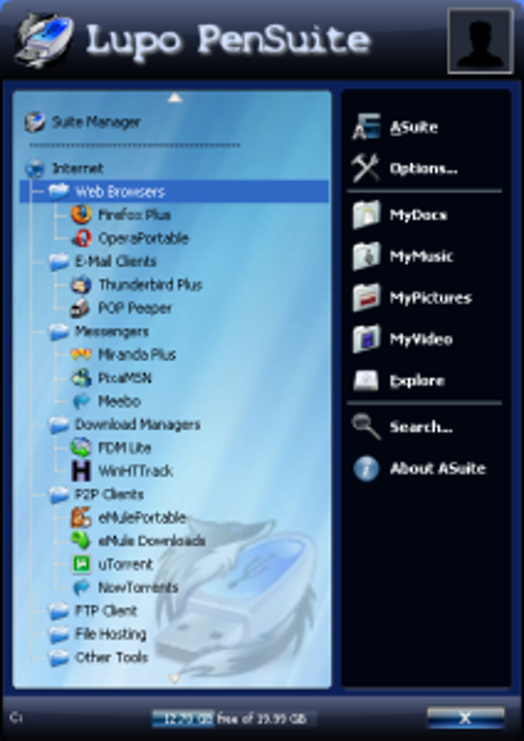Select the OperaPortable label
This screenshot has width=524, height=741.
[x=143, y=238]
